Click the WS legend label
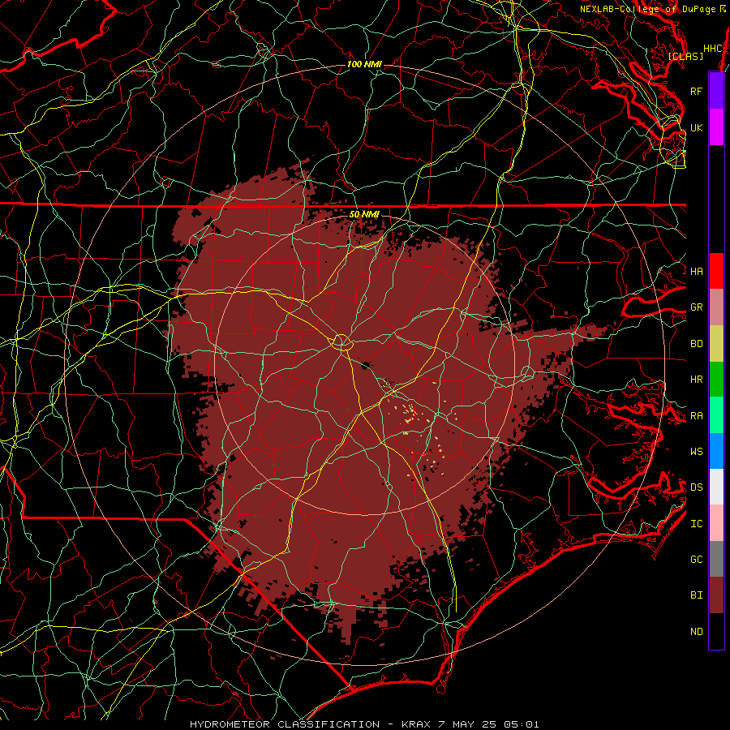 coord(697,451)
